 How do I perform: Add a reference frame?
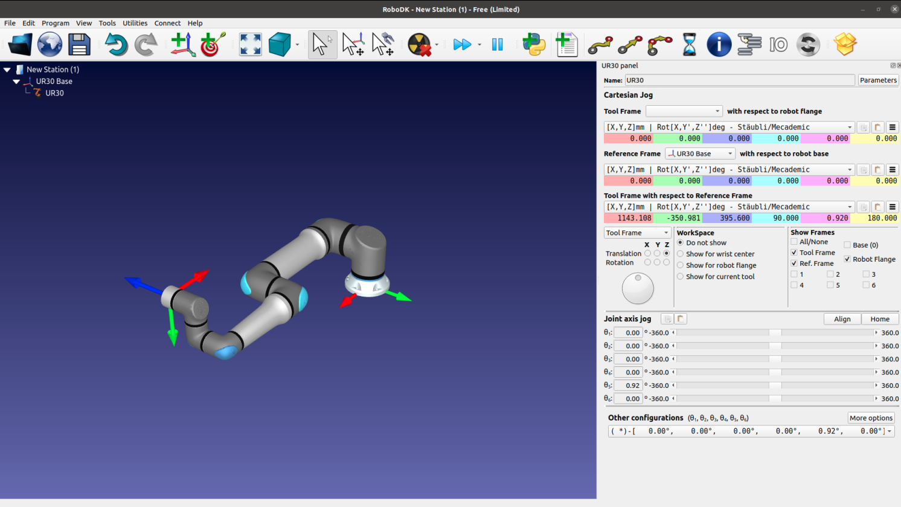pyautogui.click(x=183, y=45)
